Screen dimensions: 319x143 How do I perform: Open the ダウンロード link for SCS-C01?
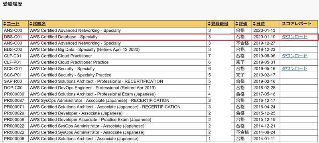[x=294, y=69]
